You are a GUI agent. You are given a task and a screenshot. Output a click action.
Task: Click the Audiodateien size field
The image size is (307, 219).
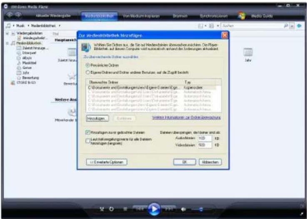205,138
